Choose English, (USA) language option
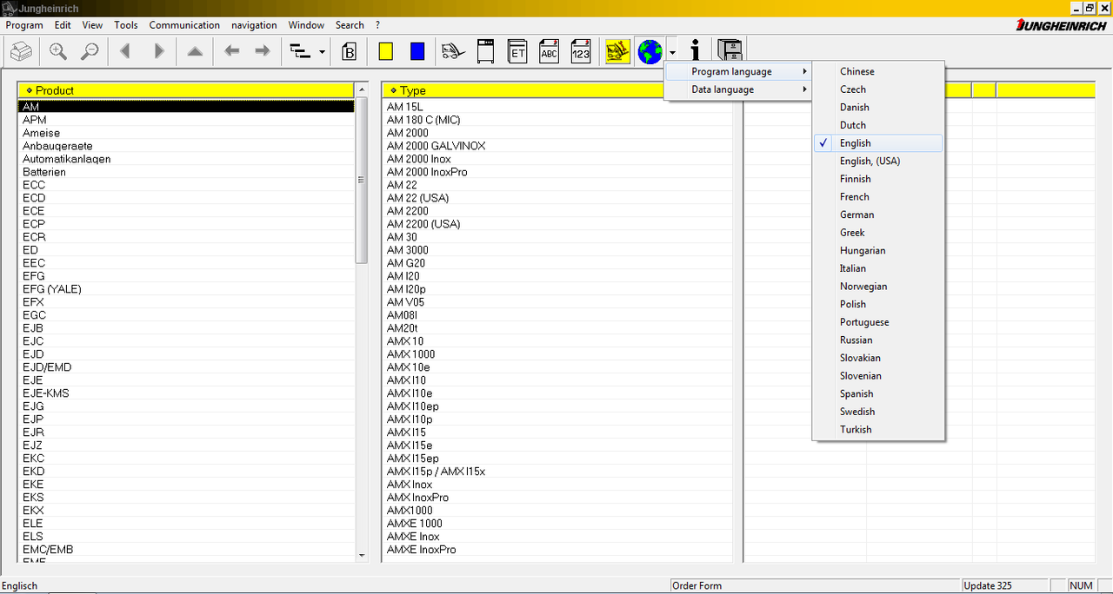 [878, 161]
